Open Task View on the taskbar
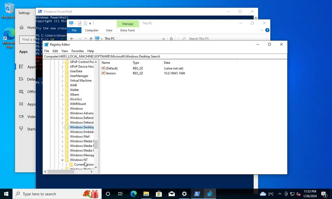 point(120,194)
